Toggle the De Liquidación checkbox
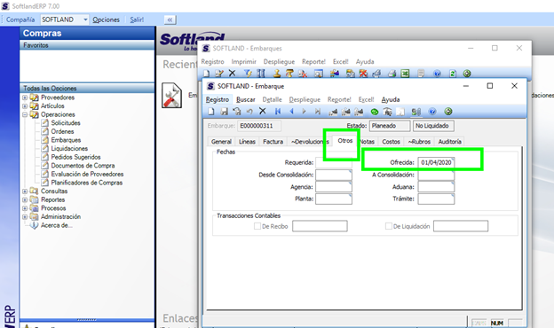This screenshot has height=328, width=554. pyautogui.click(x=389, y=226)
